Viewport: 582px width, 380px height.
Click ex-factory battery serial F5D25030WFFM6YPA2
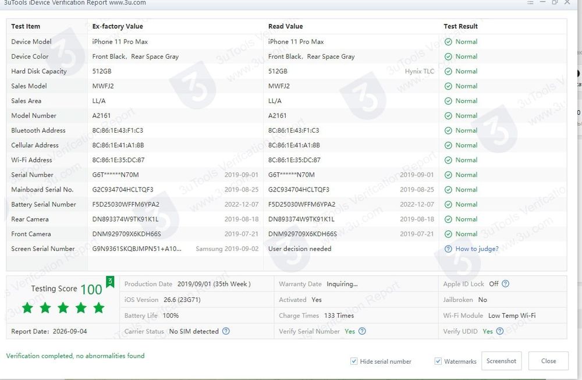pyautogui.click(x=126, y=204)
